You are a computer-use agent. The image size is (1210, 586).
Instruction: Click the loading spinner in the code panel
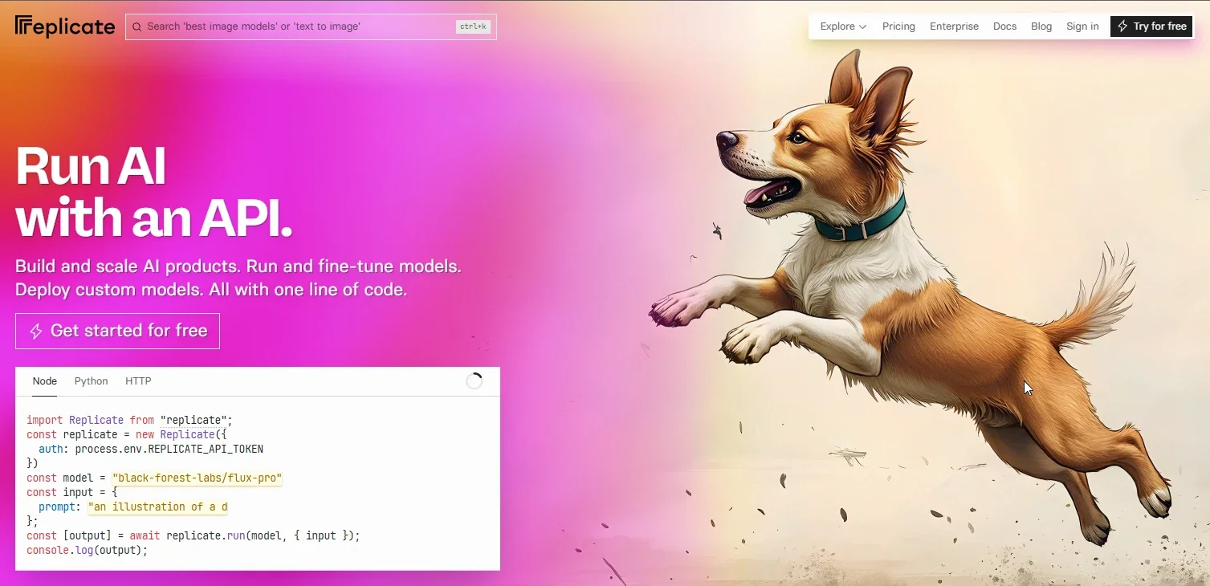[x=475, y=381]
